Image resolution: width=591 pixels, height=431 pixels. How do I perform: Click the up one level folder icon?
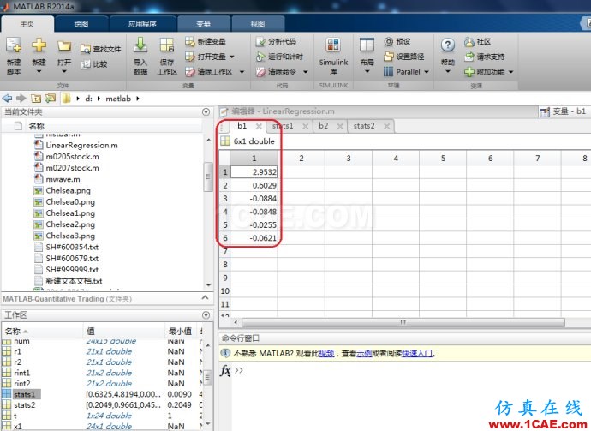click(x=36, y=99)
